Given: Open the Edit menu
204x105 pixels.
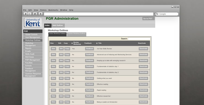Looking at the screenshot, I should [30, 10].
